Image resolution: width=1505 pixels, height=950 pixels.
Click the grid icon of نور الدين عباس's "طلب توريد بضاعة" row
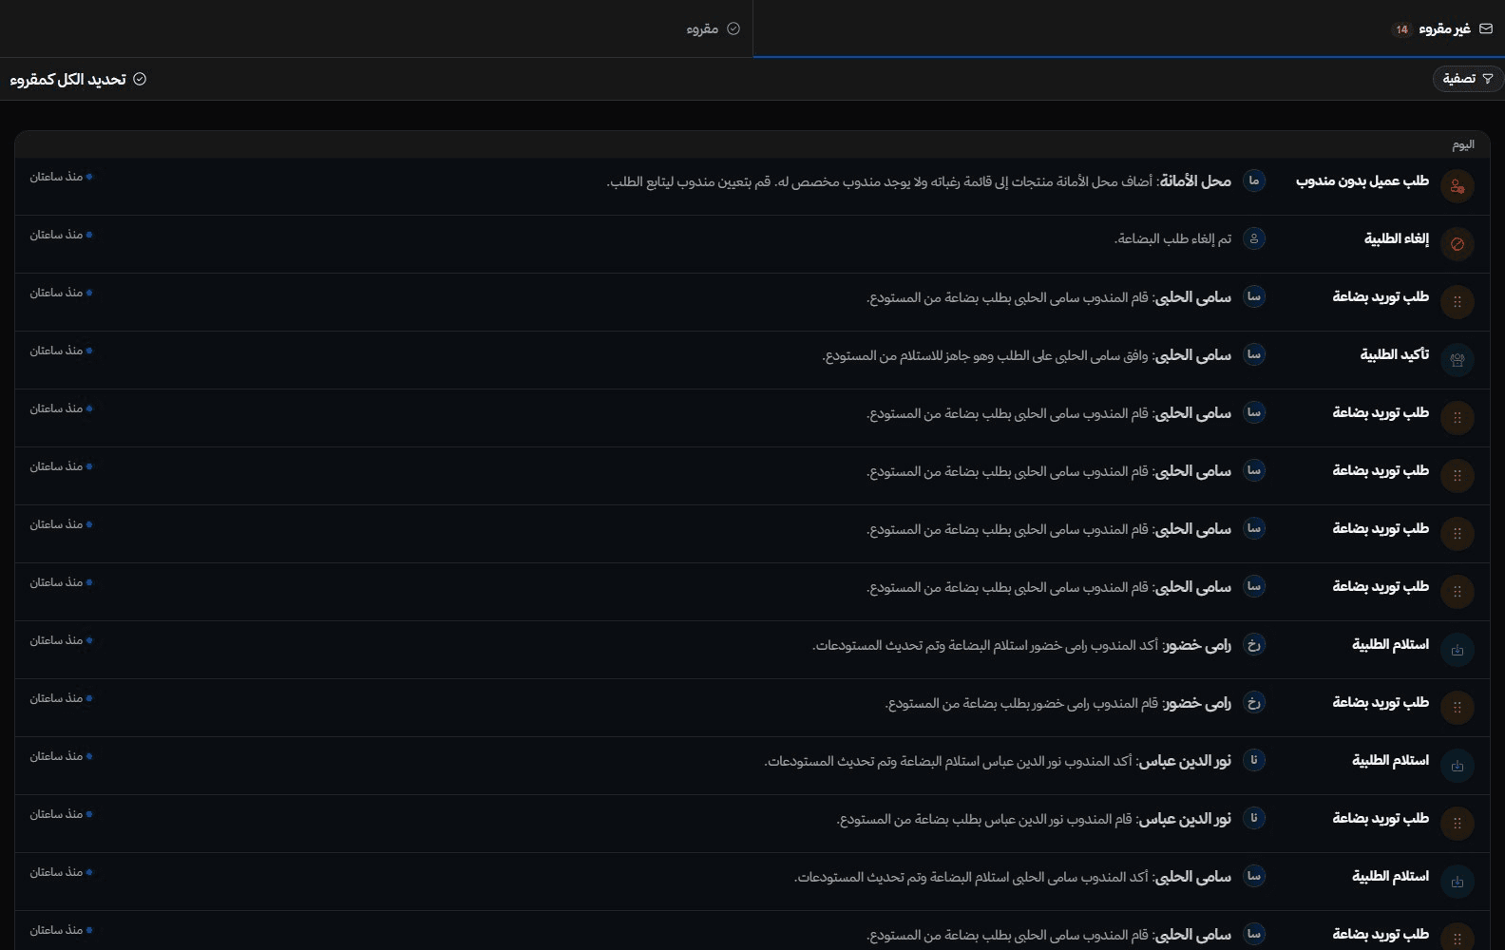[1457, 824]
